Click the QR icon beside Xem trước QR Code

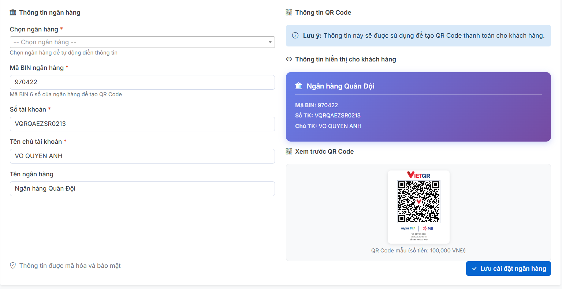pos(289,151)
